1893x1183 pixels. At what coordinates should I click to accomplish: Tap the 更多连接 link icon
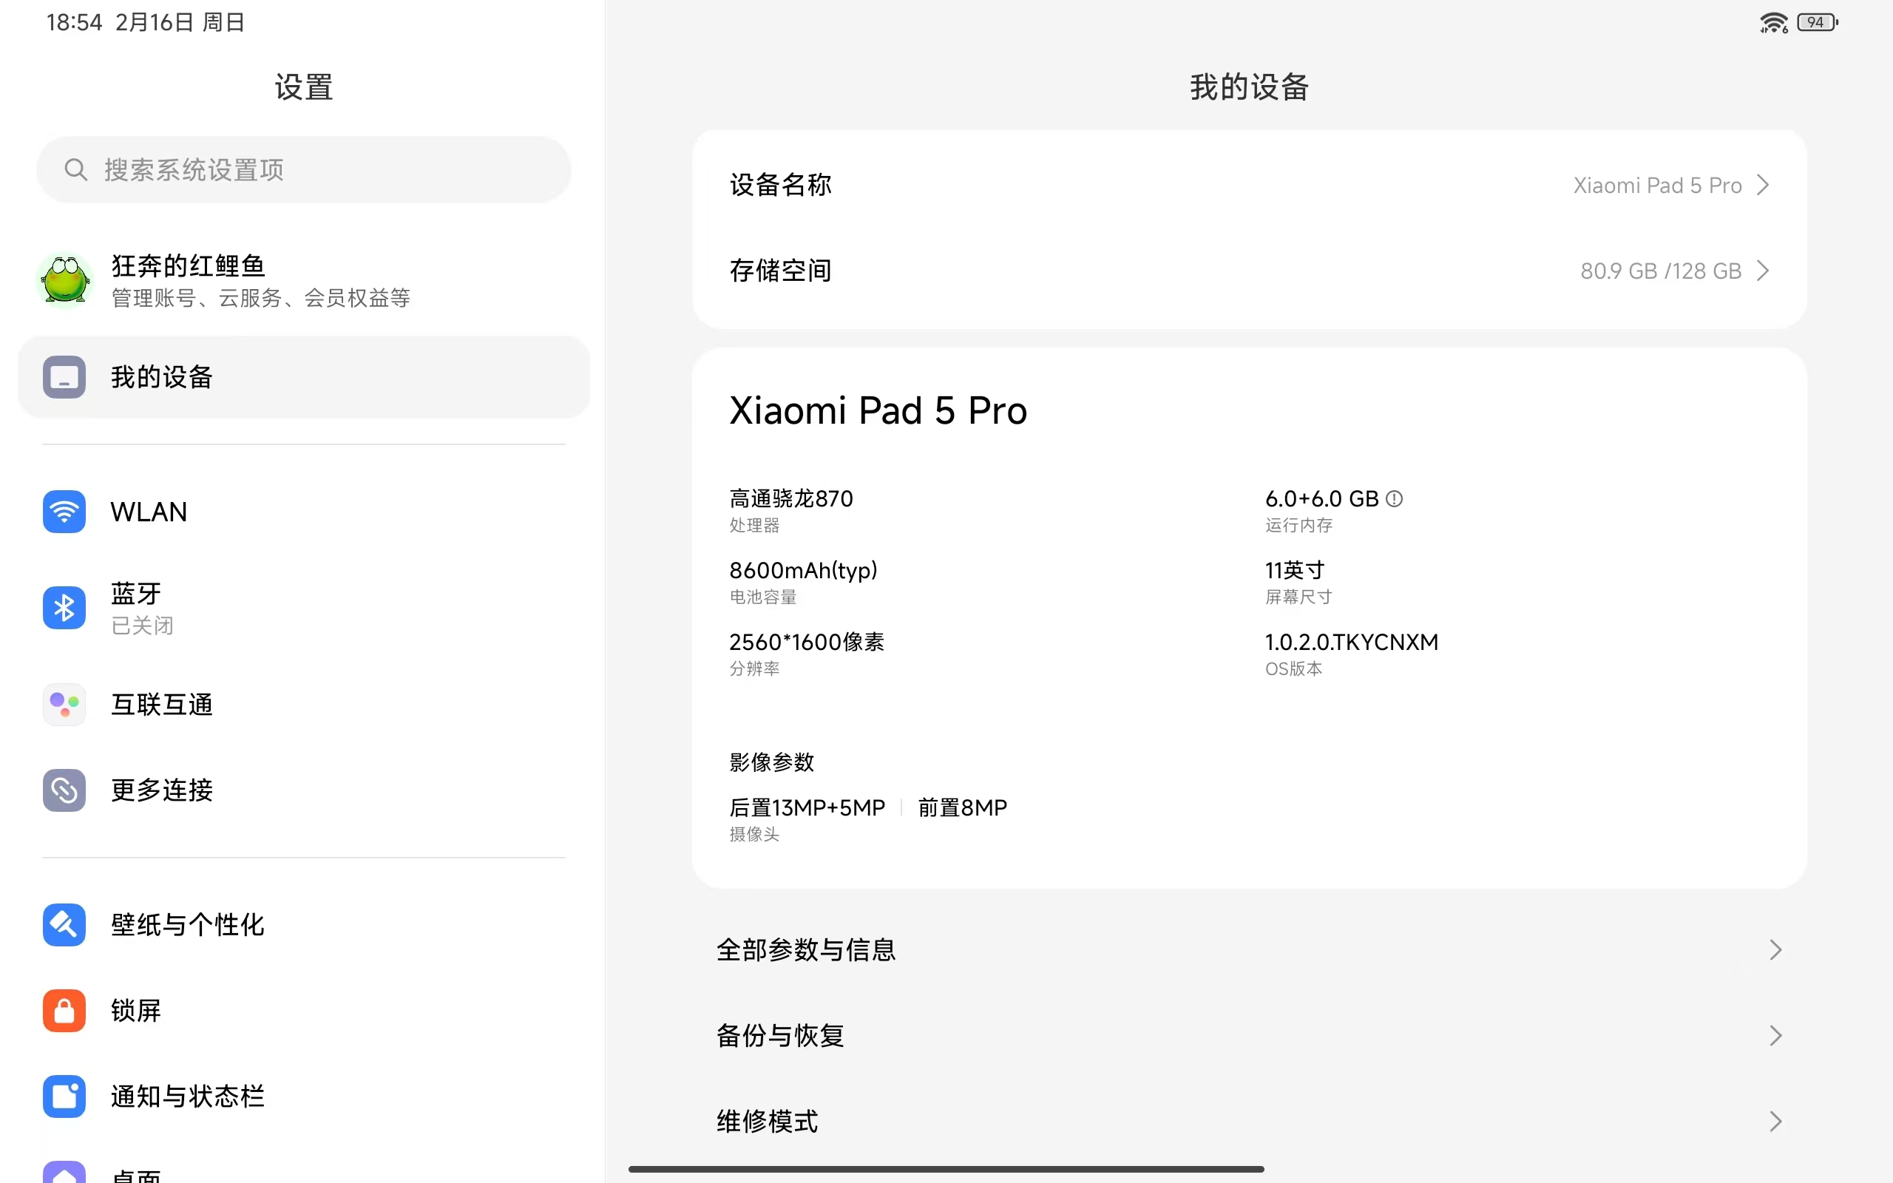(x=64, y=790)
